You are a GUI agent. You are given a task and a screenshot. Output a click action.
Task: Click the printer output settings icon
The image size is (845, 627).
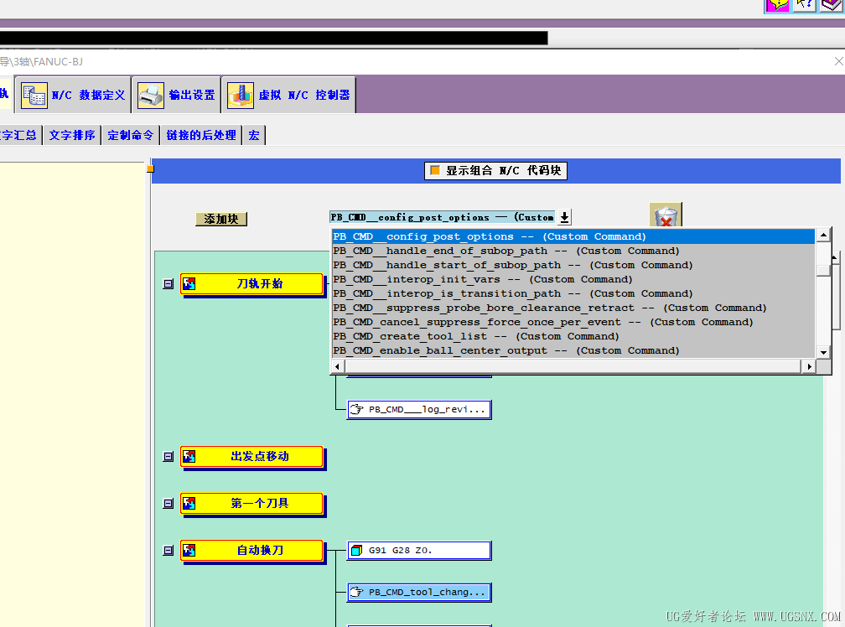coord(150,96)
